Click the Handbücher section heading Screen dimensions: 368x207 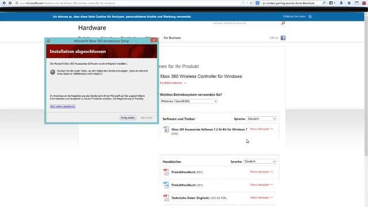172,162
